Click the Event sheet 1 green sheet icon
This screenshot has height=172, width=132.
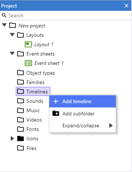28,63
